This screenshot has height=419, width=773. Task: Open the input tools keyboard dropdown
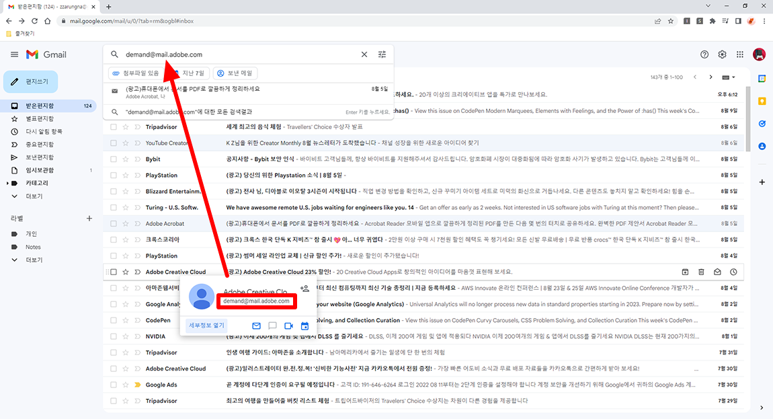coord(729,77)
